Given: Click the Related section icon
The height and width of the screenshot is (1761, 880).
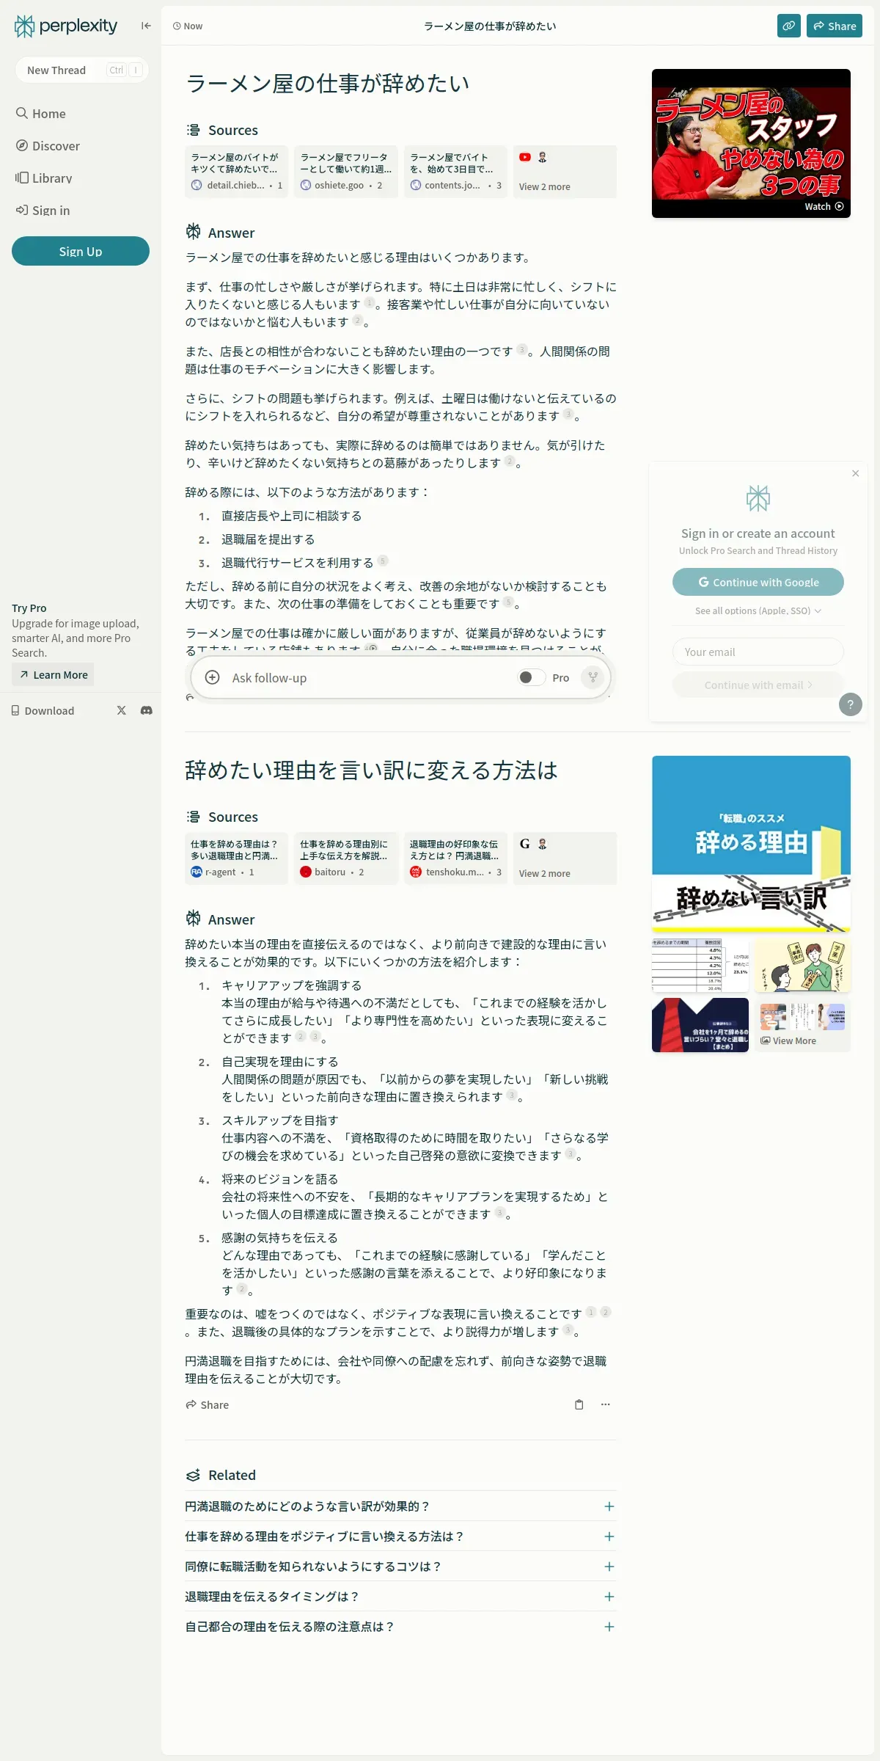Looking at the screenshot, I should click(x=193, y=1476).
